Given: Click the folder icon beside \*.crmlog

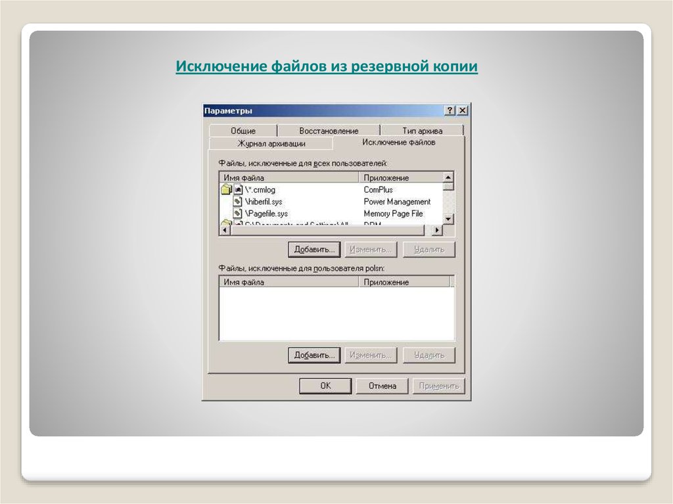Looking at the screenshot, I should click(x=225, y=190).
